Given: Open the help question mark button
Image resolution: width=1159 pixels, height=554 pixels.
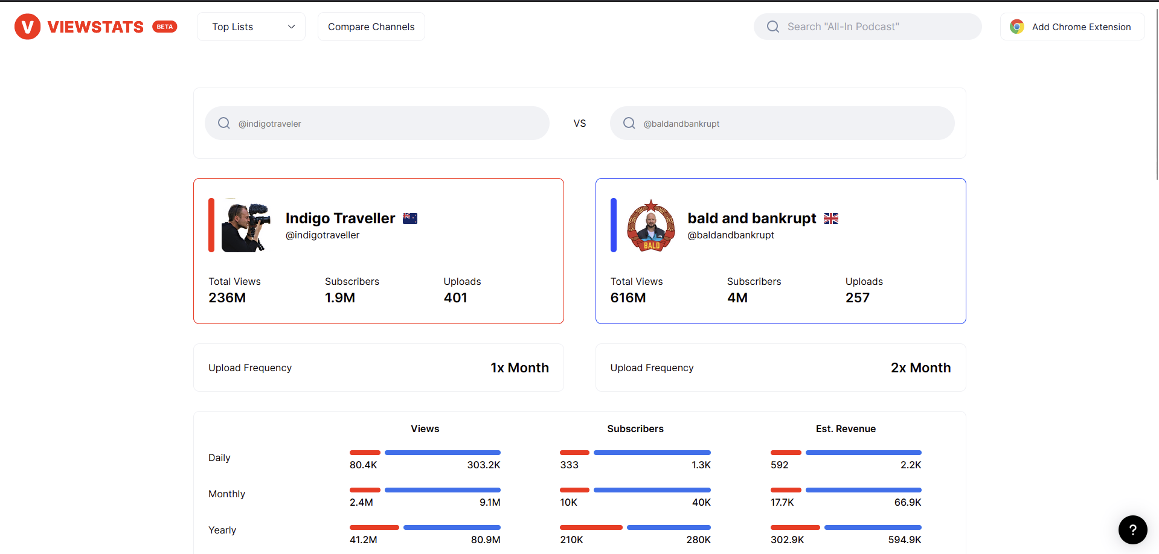Looking at the screenshot, I should tap(1132, 530).
